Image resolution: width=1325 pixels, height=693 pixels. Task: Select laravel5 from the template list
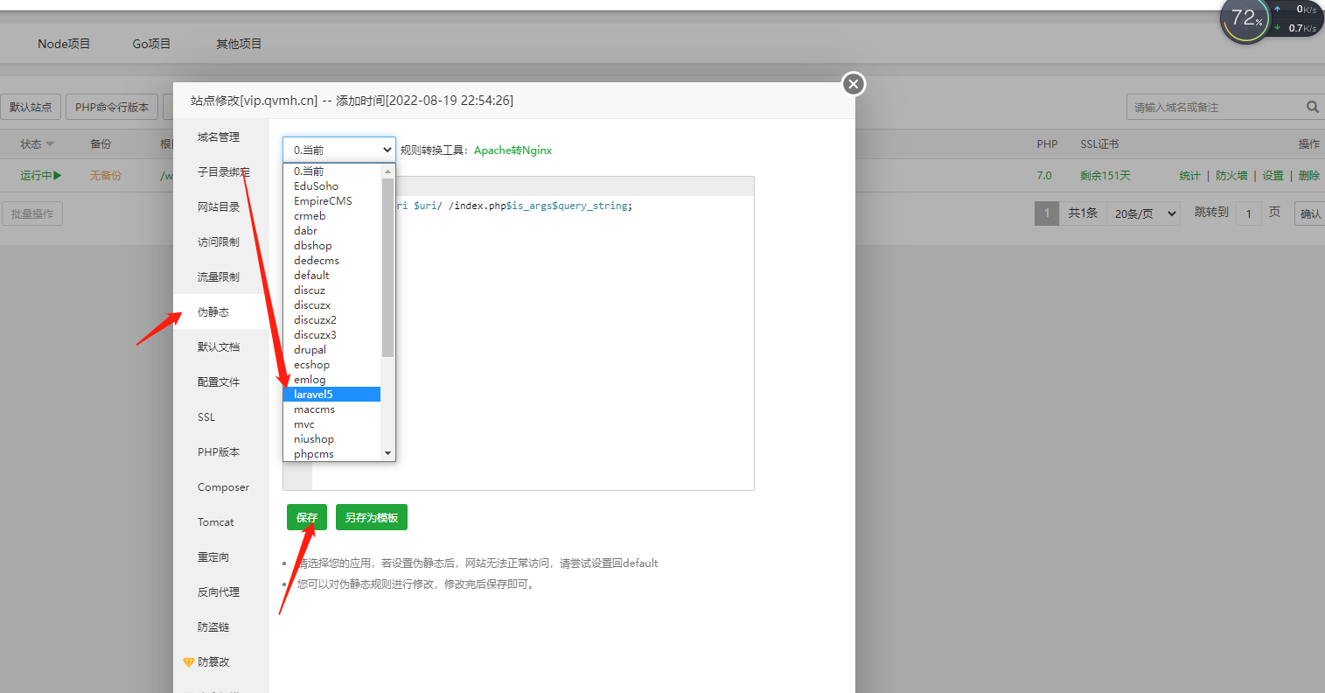(331, 395)
